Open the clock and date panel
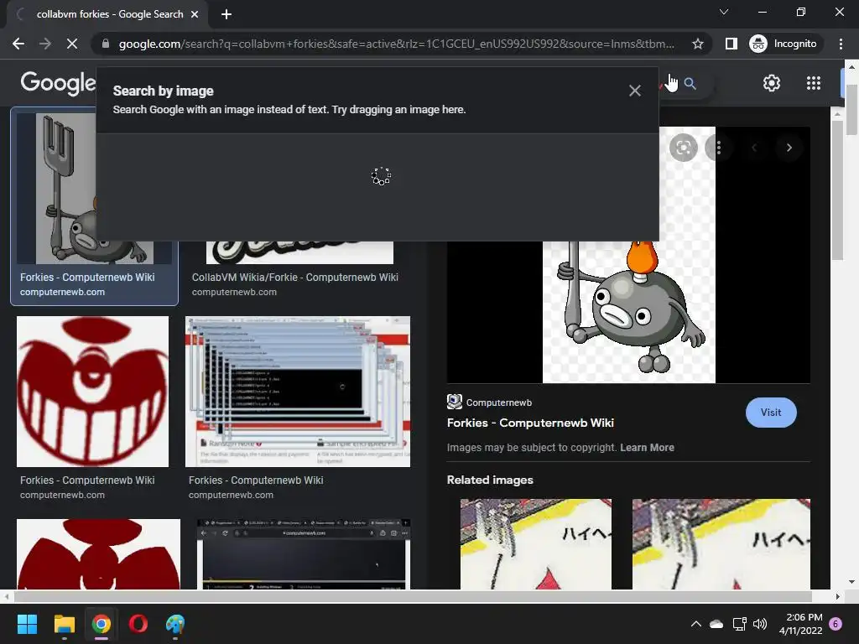 pyautogui.click(x=801, y=624)
